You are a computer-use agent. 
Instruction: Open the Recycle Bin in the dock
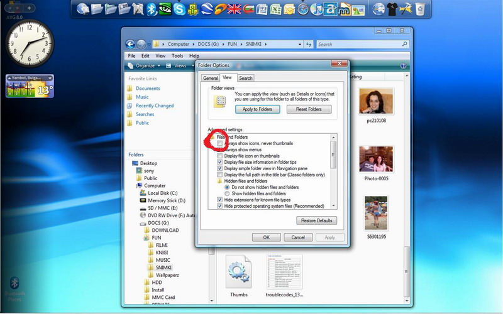[420, 9]
